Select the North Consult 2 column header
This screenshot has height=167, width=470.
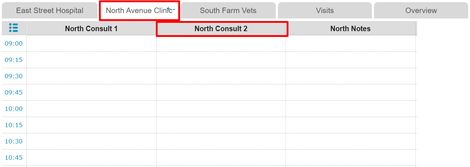[221, 29]
